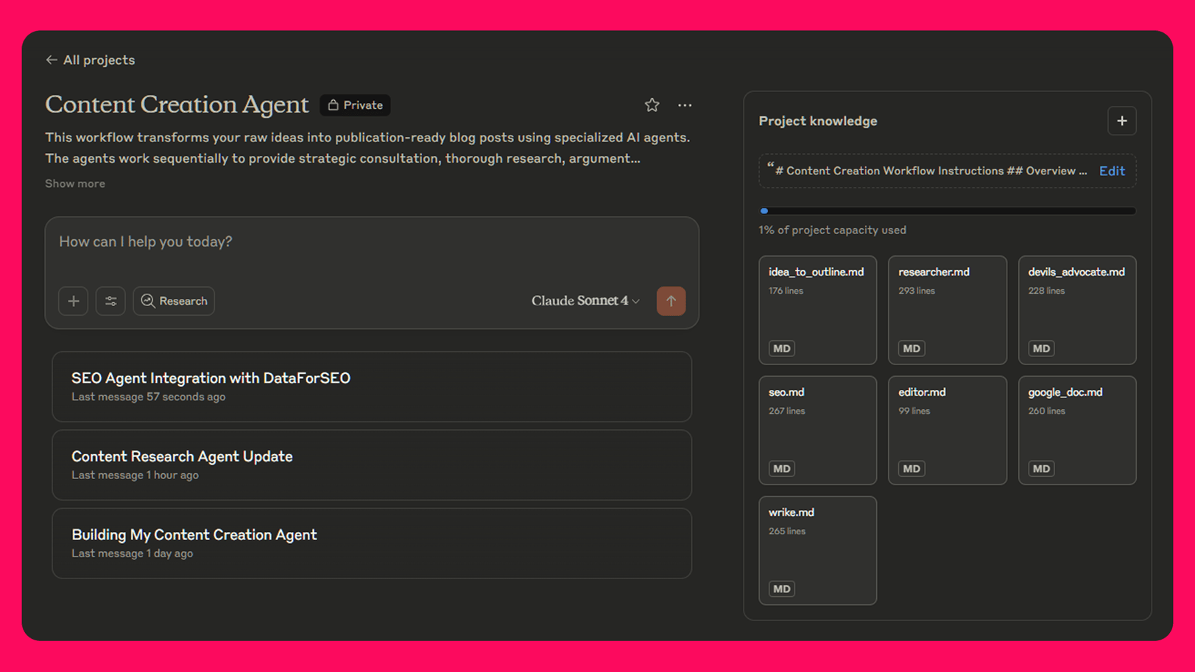This screenshot has height=672, width=1195.
Task: Add new file via Project knowledge plus icon
Action: click(x=1121, y=121)
